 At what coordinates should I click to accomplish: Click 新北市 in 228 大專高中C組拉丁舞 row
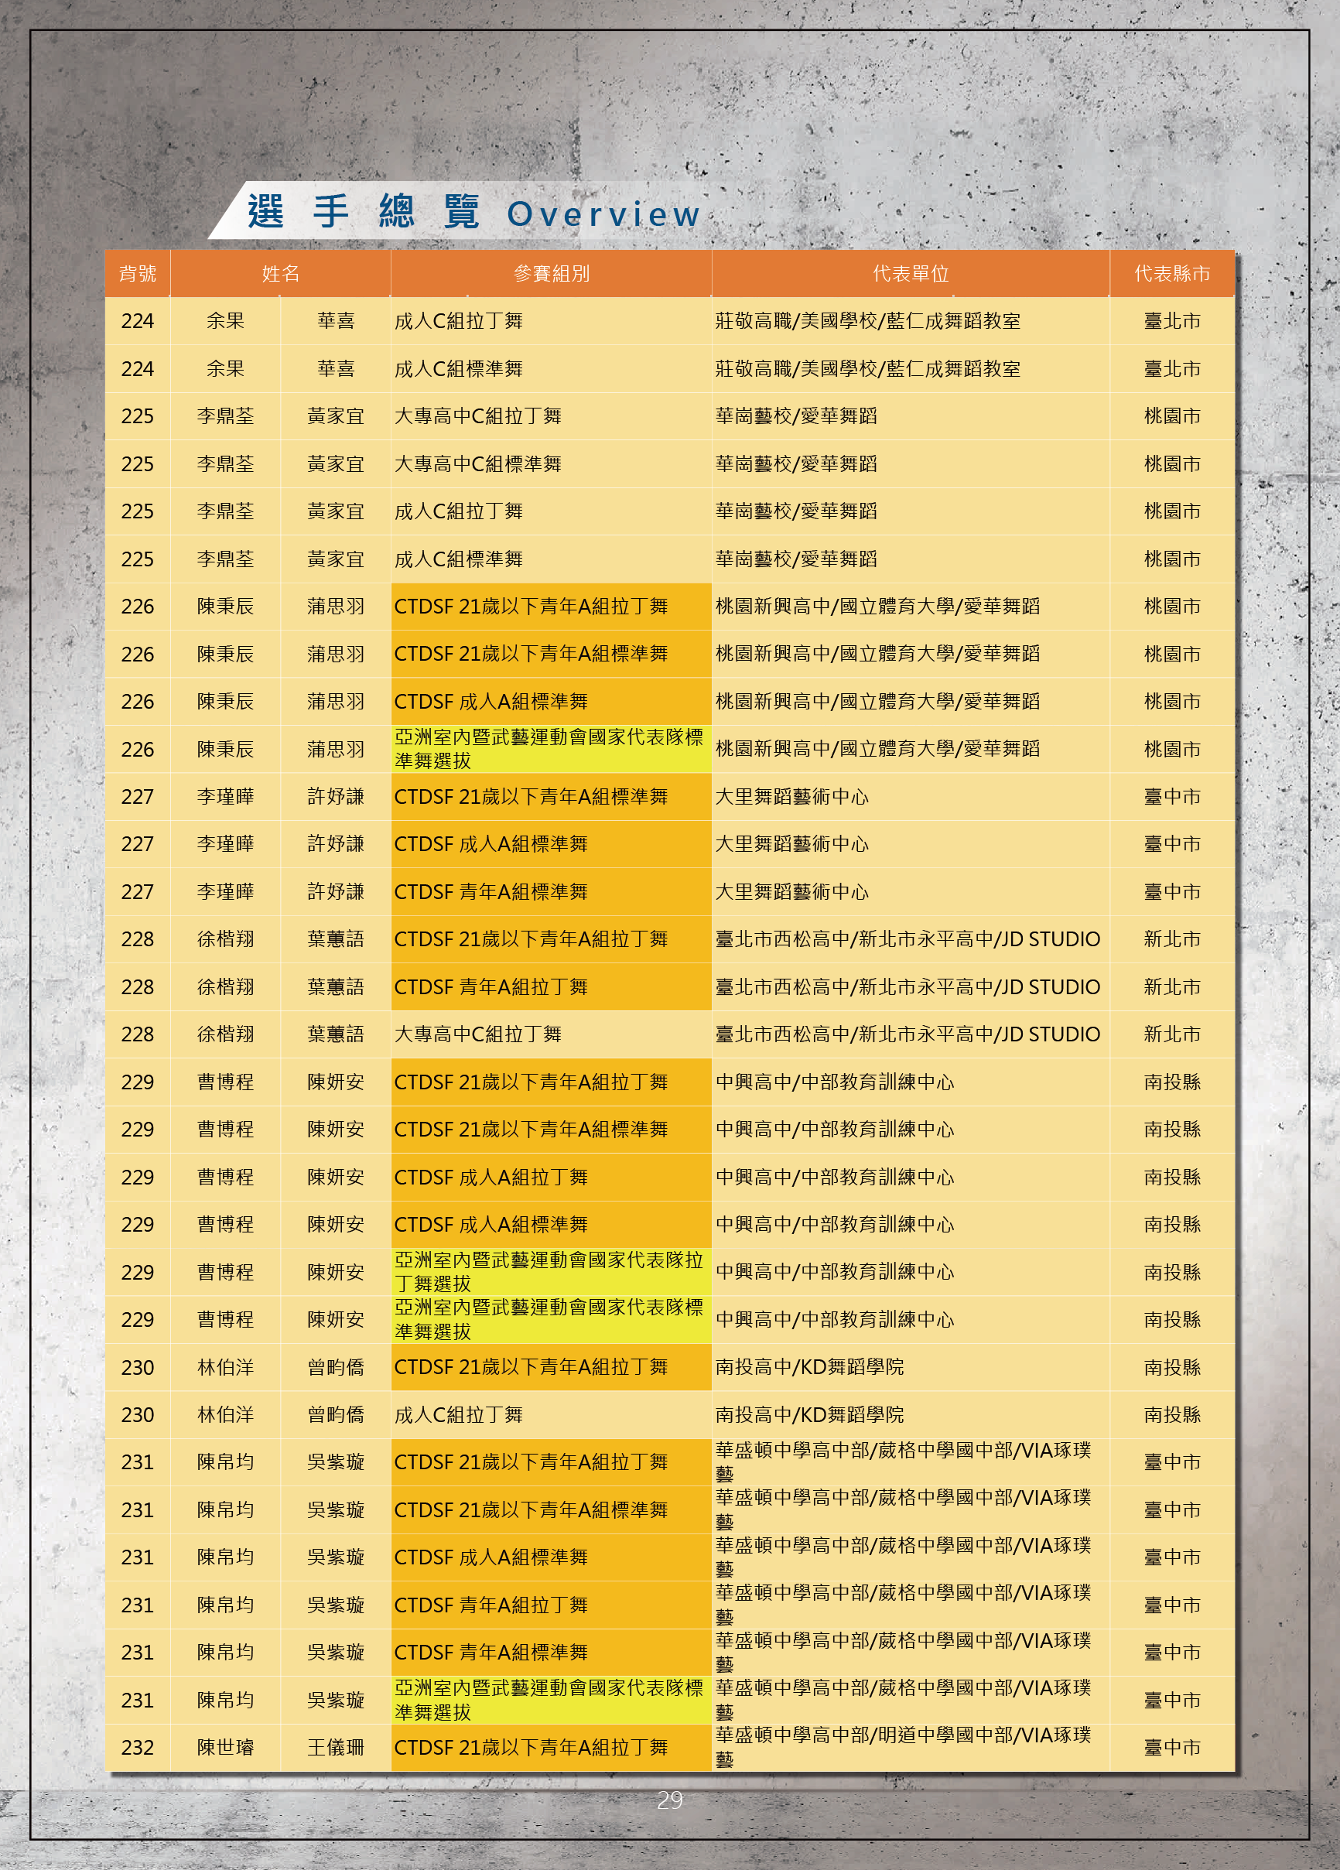[x=1172, y=1034]
